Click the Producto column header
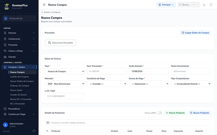This screenshot has height=135, width=217. click(56, 131)
